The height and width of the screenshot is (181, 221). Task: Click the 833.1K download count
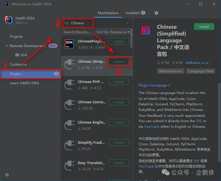(x=85, y=47)
